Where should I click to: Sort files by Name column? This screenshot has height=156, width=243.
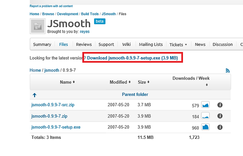tap(67, 82)
